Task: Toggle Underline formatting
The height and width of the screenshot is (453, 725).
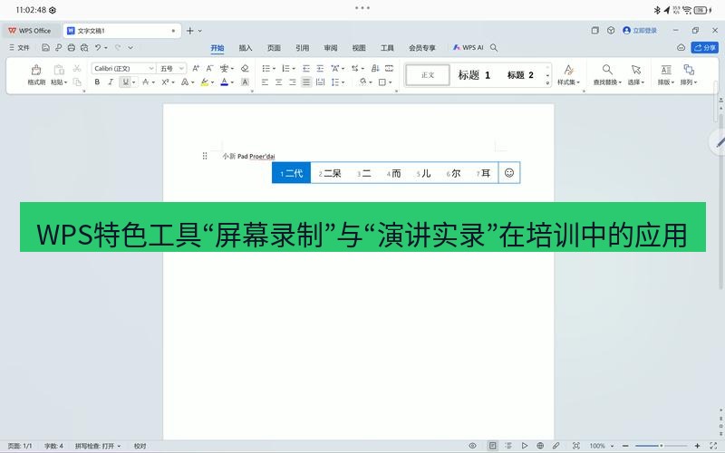Action: [125, 82]
